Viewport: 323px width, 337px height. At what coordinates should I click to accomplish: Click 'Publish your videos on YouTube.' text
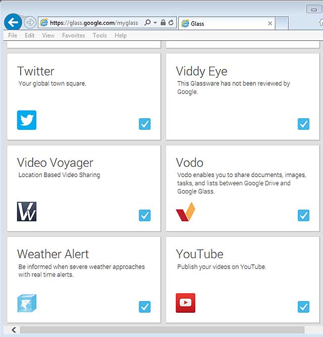222,267
